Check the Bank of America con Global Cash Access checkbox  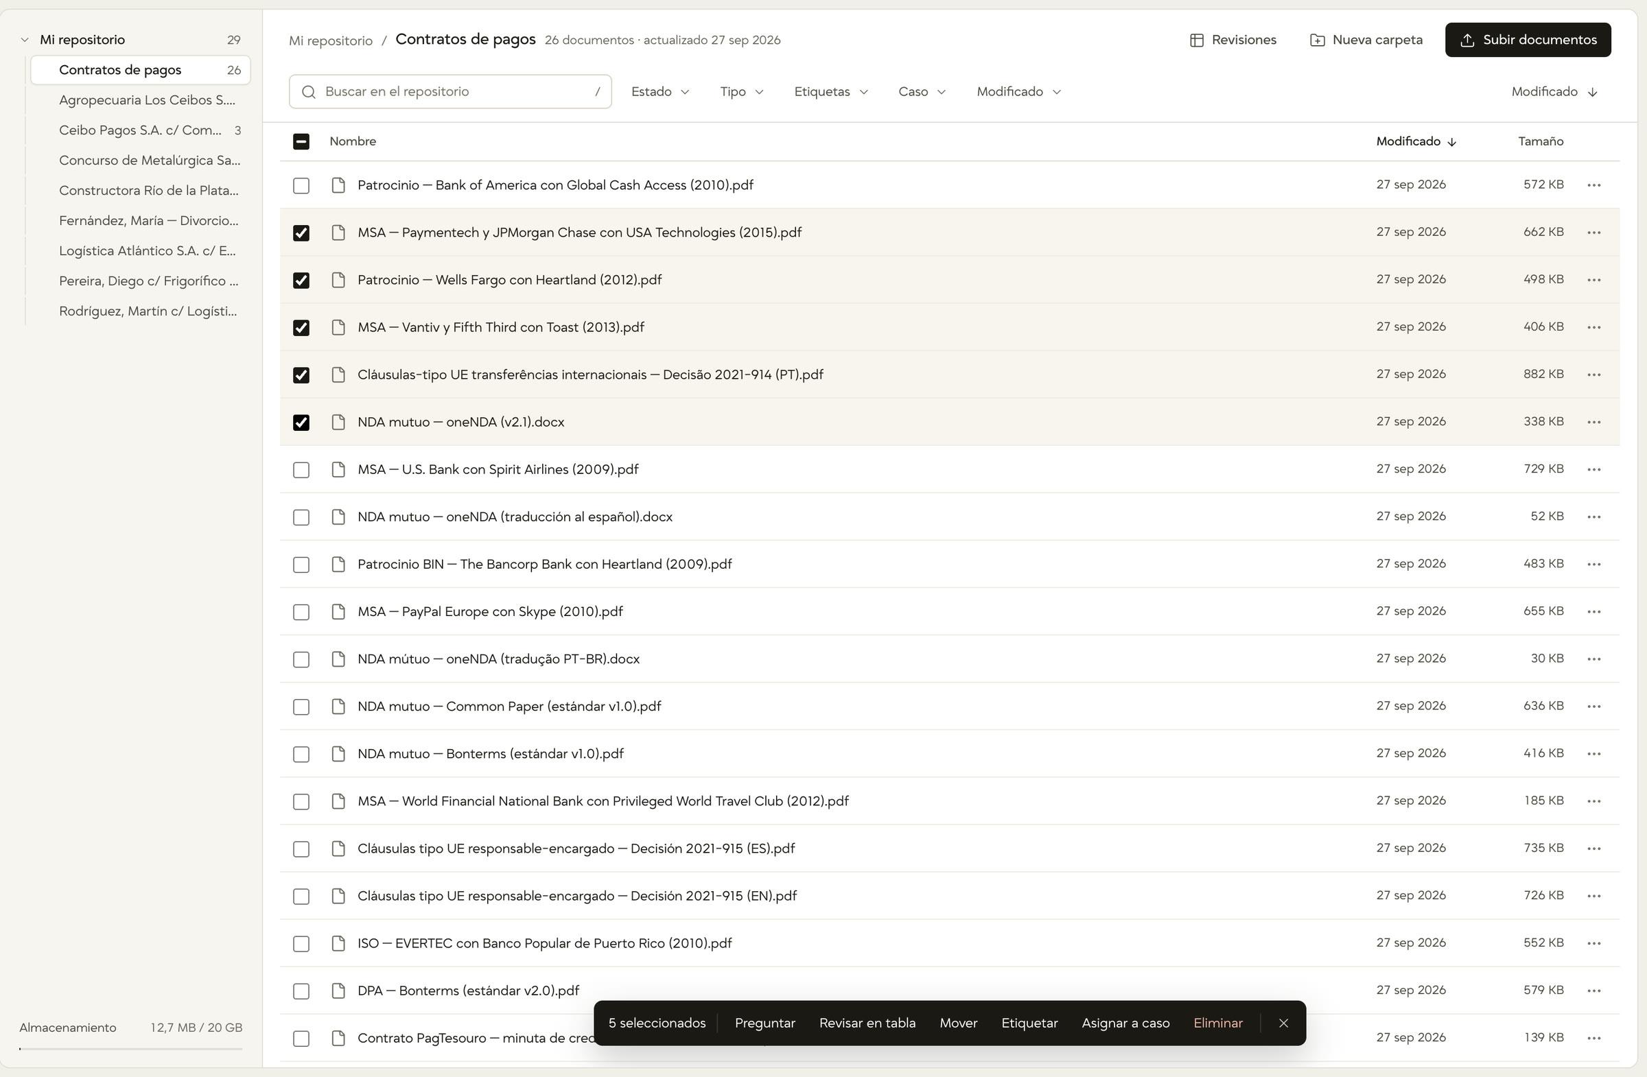point(301,185)
